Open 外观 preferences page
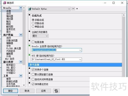The image size is (128, 96). point(8,56)
